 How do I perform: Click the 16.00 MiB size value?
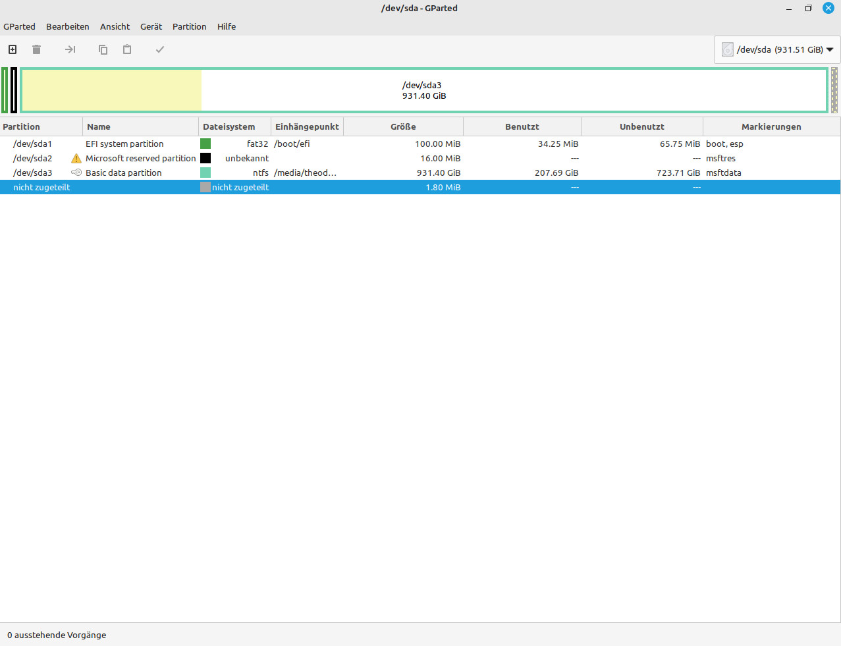441,158
